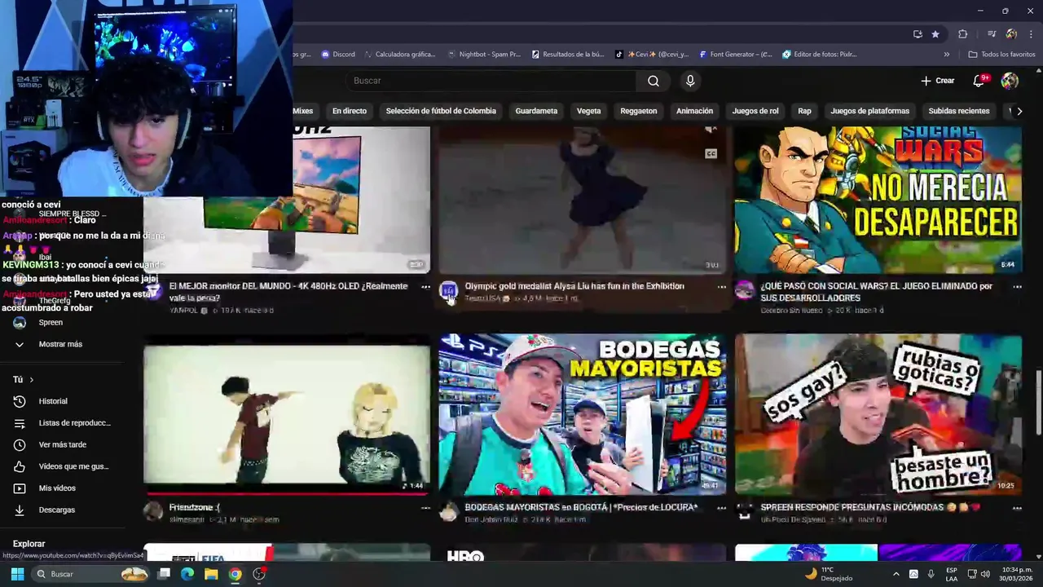Switch to Google Chrome in taskbar
The height and width of the screenshot is (587, 1043).
pyautogui.click(x=235, y=574)
